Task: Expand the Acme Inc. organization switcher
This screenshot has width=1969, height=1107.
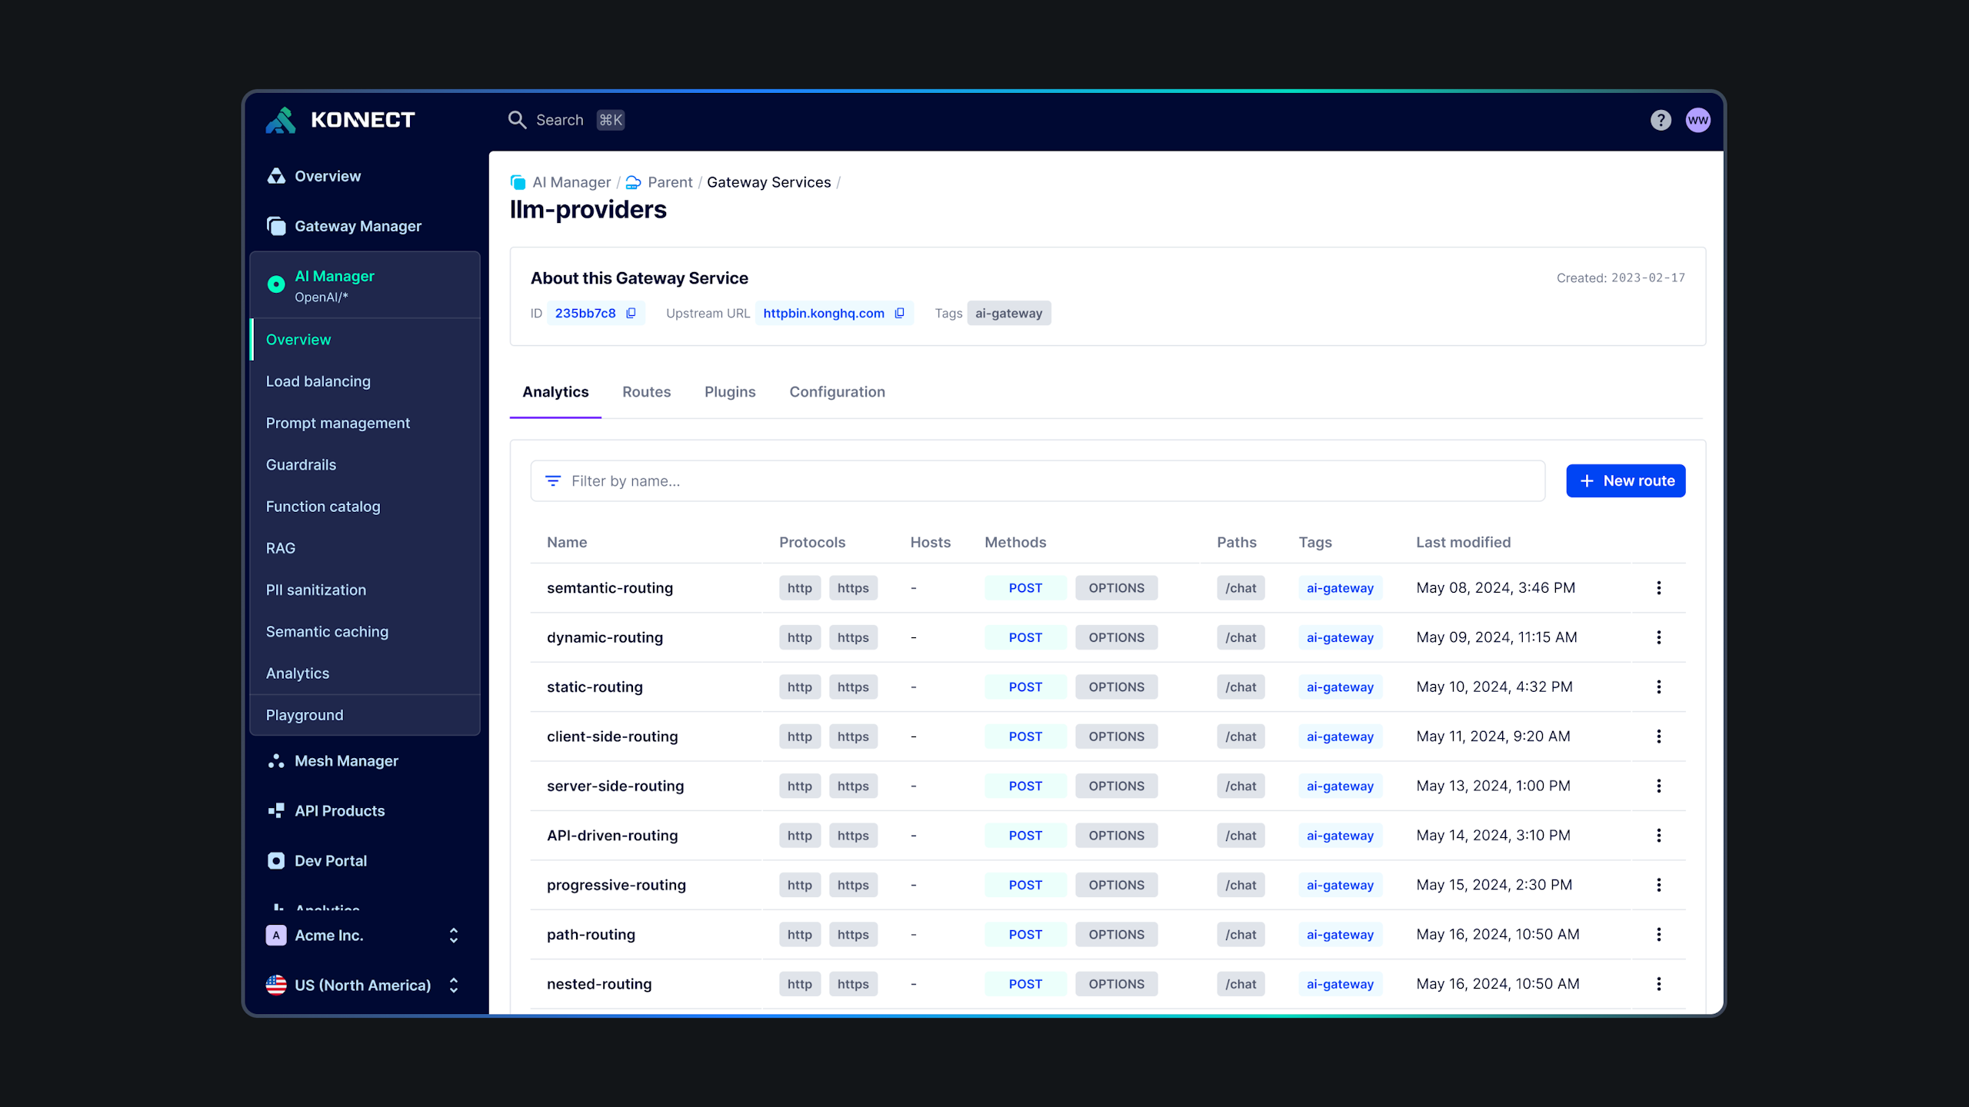Action: pos(453,936)
